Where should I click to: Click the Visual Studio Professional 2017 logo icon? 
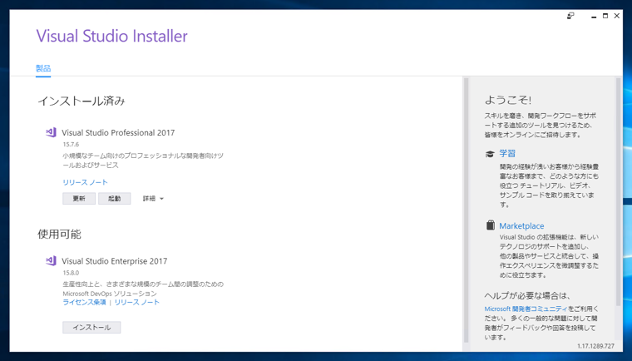(x=51, y=132)
